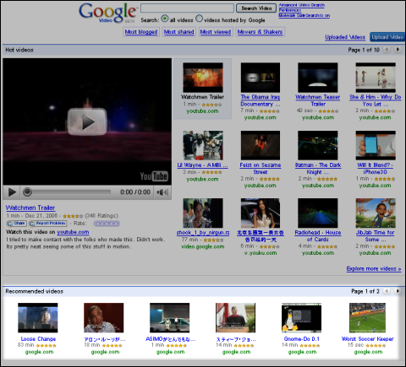Click the play button in the player bar
Image resolution: width=406 pixels, height=367 pixels.
[x=12, y=192]
